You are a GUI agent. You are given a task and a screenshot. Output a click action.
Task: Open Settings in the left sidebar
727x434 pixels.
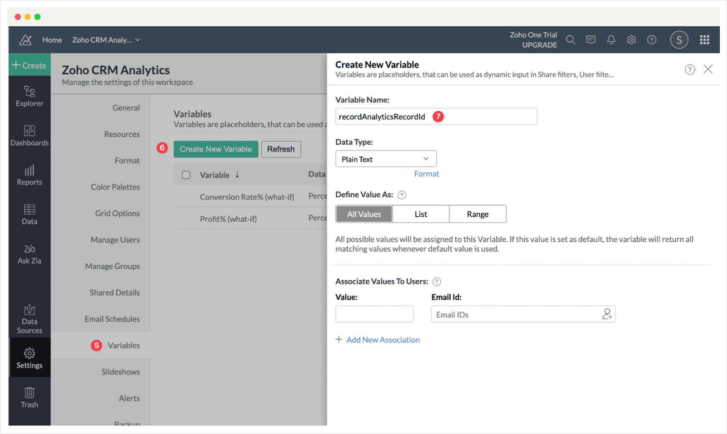30,358
